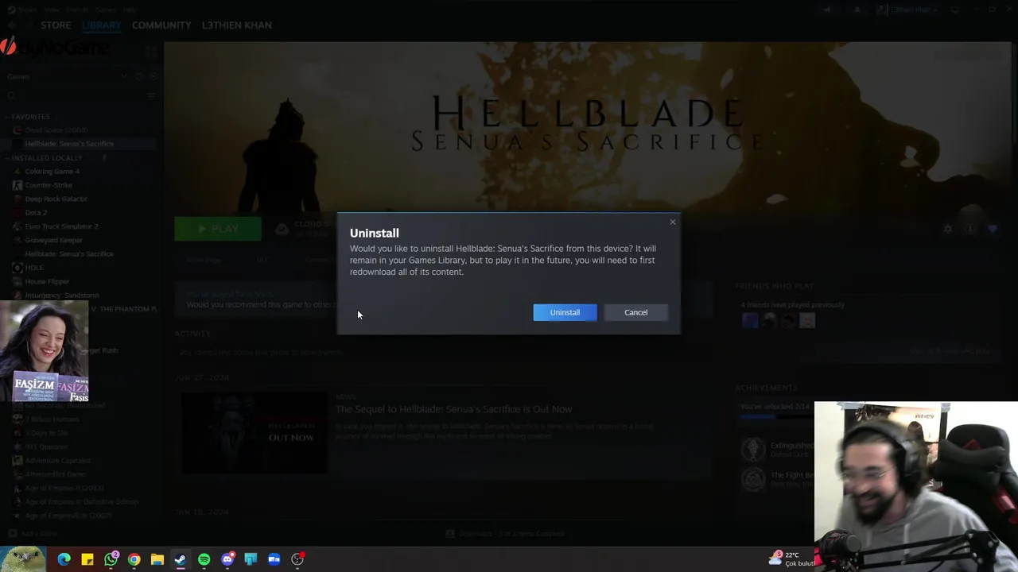Select Coloring Game 4 in library
This screenshot has height=572, width=1018.
(52, 172)
